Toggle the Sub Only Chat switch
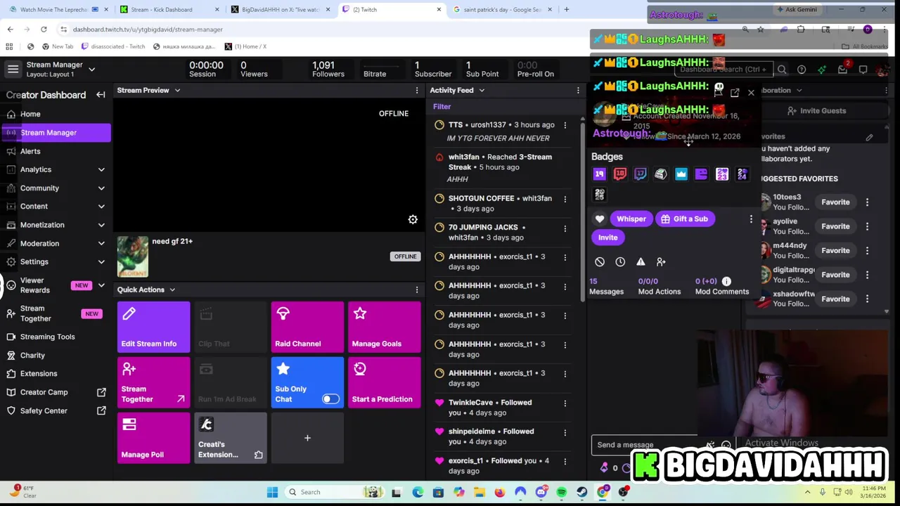Viewport: 900px width, 506px height. coord(330,399)
